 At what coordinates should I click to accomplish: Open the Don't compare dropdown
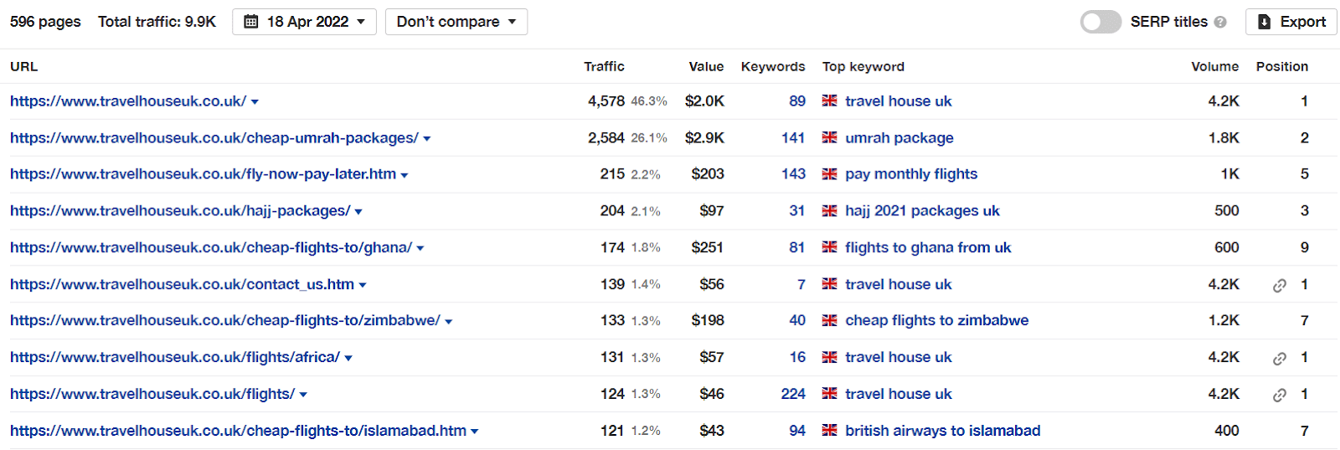pyautogui.click(x=456, y=22)
